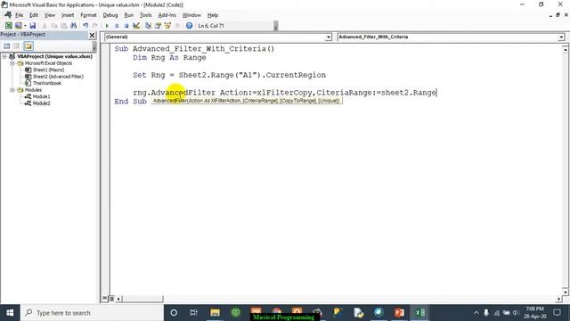
Task: Show hidden system tray icons
Action: pyautogui.click(x=476, y=313)
